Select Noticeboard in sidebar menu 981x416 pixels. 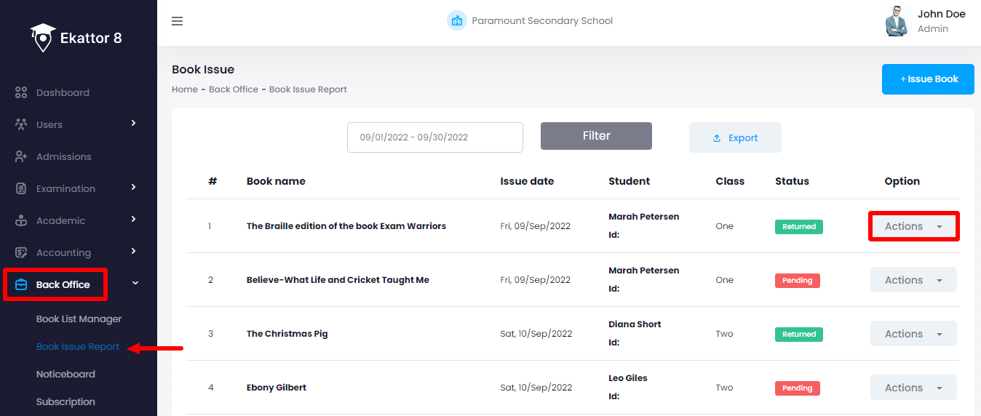(x=65, y=375)
